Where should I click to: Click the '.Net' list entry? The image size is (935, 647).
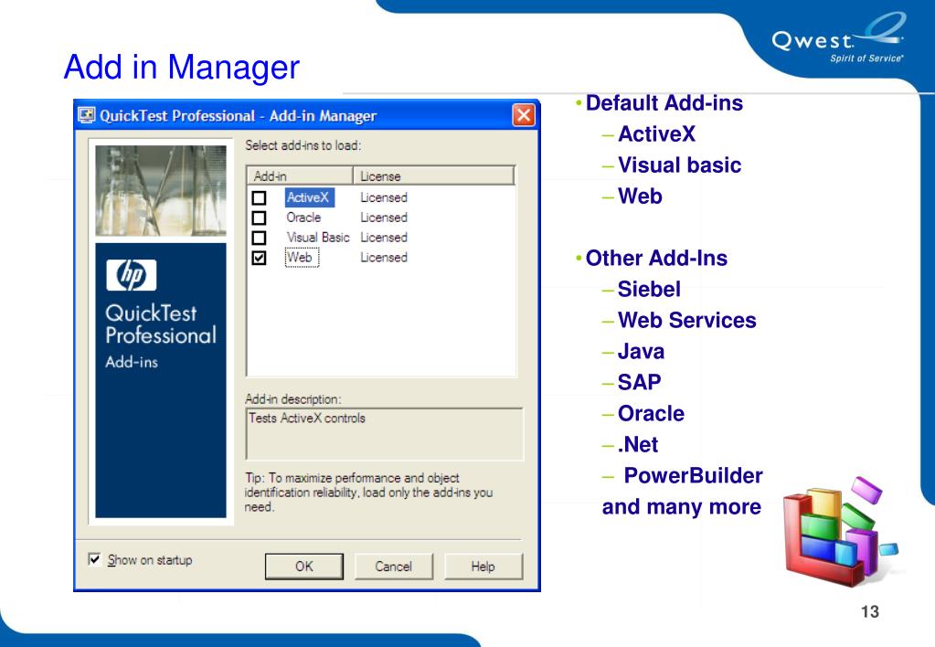(x=638, y=444)
